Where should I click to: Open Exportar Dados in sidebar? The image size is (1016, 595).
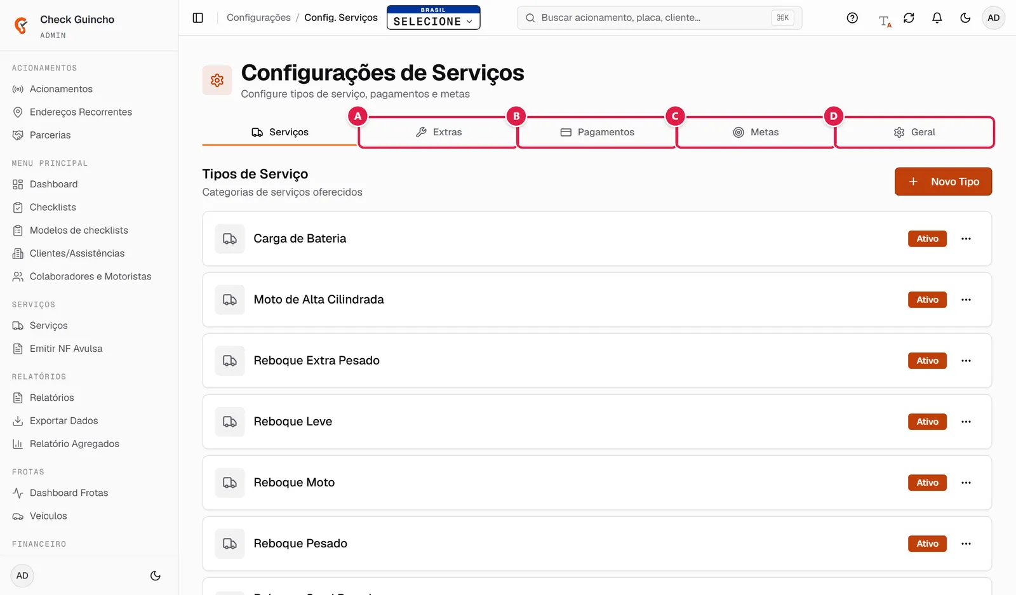tap(63, 420)
